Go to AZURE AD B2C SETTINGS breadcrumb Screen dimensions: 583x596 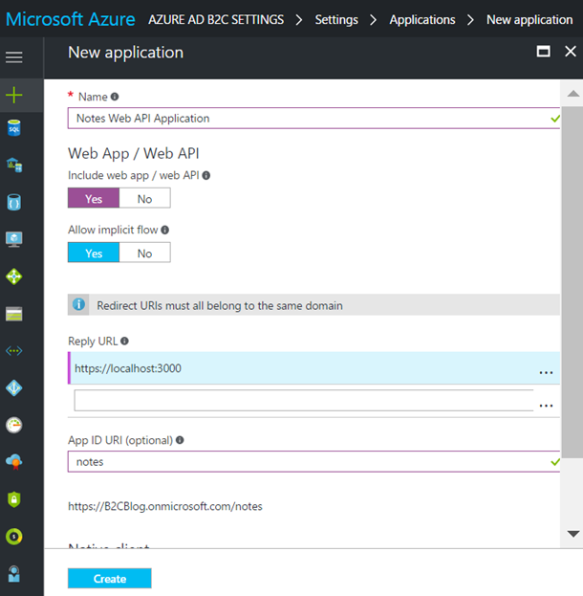216,19
